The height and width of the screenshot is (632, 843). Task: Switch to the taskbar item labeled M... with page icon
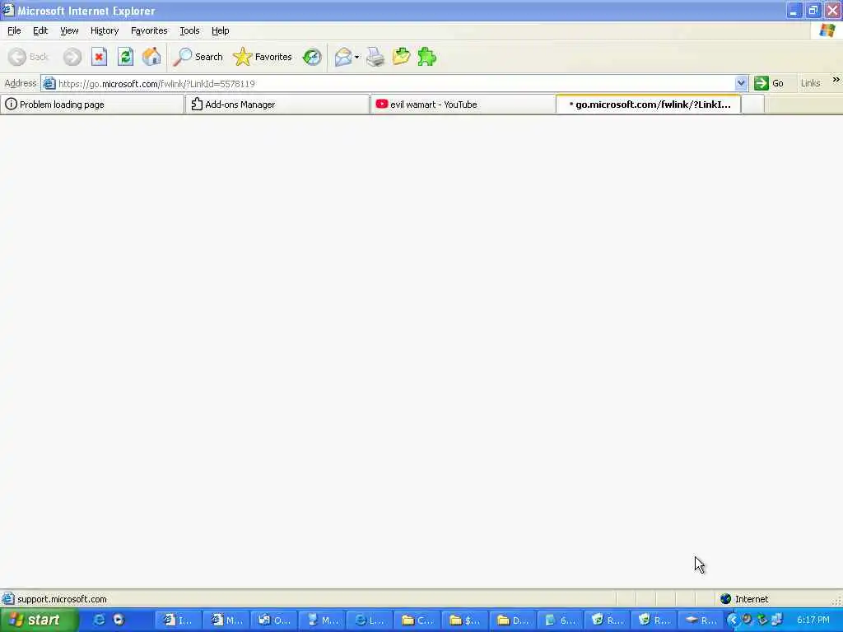226,620
